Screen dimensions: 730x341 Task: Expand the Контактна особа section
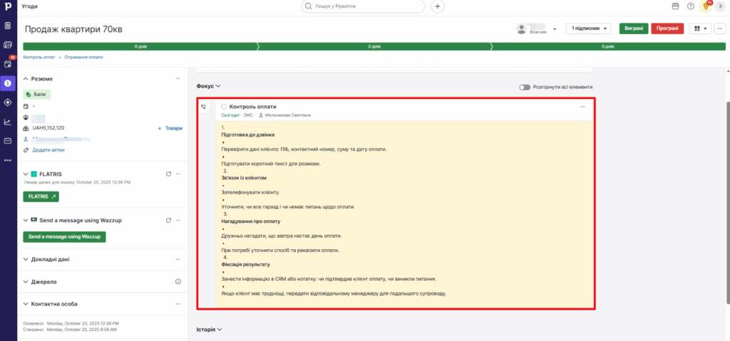[x=26, y=304]
